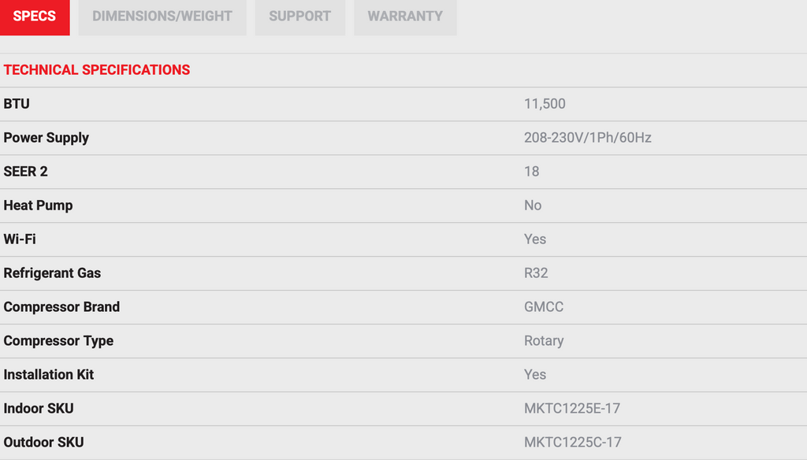Image resolution: width=807 pixels, height=460 pixels.
Task: Select the Compressor Brand GMCC value
Action: pyautogui.click(x=543, y=306)
